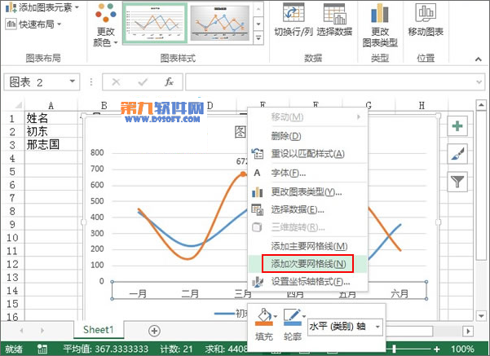Click the Select All corner triangle

click(x=18, y=105)
